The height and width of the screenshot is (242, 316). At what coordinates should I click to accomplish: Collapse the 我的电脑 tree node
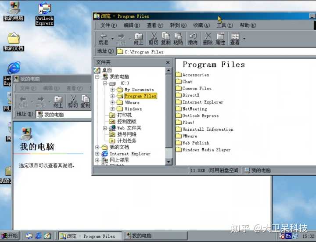pos(97,77)
